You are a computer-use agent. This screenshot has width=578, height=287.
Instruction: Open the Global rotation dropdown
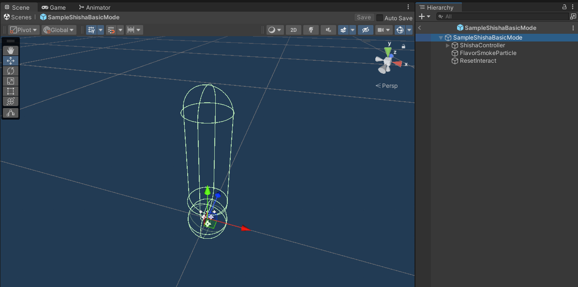point(59,30)
